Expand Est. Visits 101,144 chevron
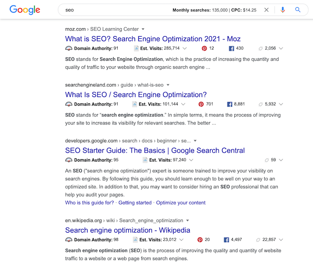The height and width of the screenshot is (268, 313). click(183, 104)
